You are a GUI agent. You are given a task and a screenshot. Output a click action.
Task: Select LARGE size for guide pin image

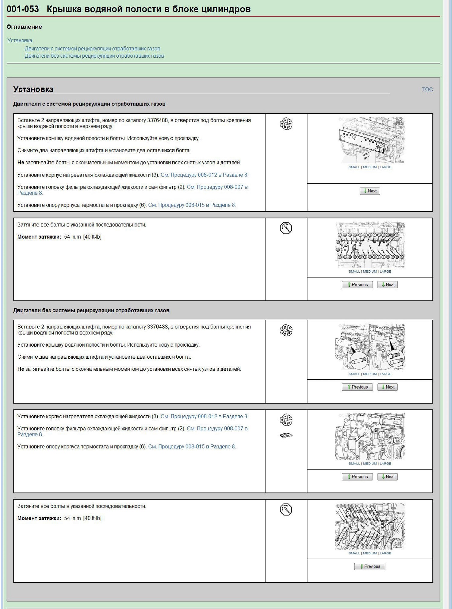click(x=385, y=374)
